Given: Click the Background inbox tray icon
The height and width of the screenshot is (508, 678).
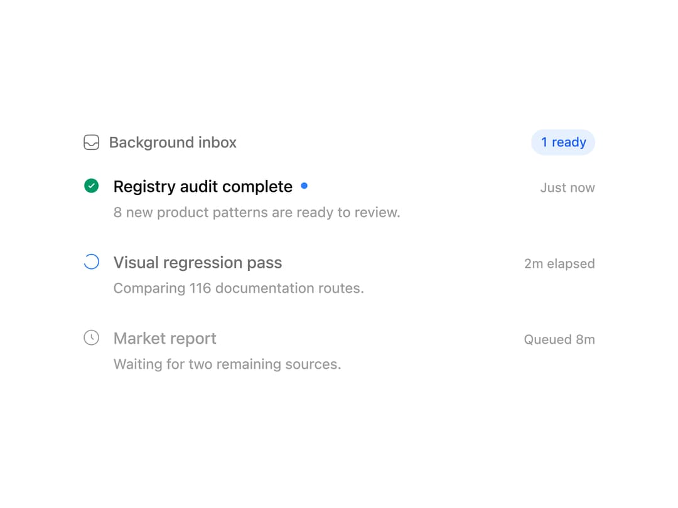Looking at the screenshot, I should pos(91,142).
